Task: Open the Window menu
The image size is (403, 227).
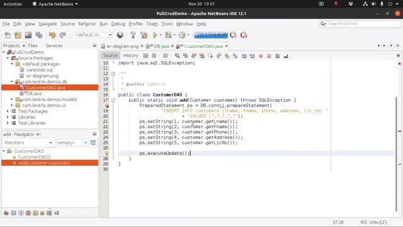Action: tap(184, 24)
